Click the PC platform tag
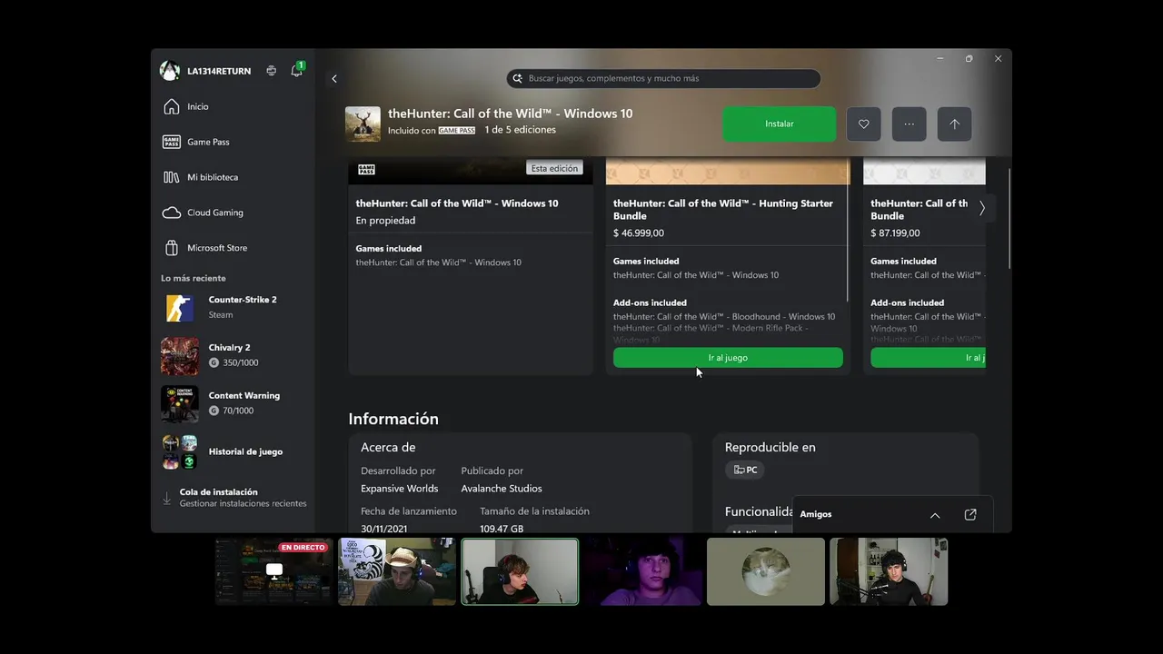1163x654 pixels. [x=744, y=470]
